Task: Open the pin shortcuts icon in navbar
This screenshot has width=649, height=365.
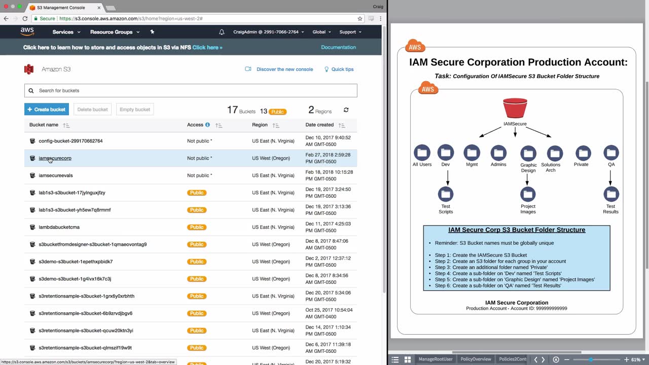Action: (x=152, y=32)
